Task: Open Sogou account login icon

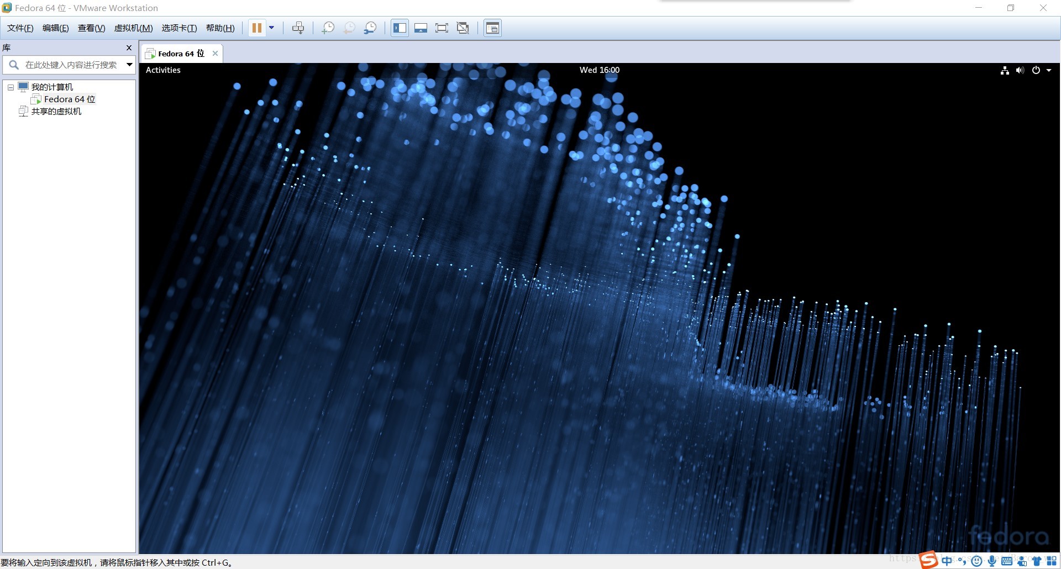Action: pos(1022,561)
